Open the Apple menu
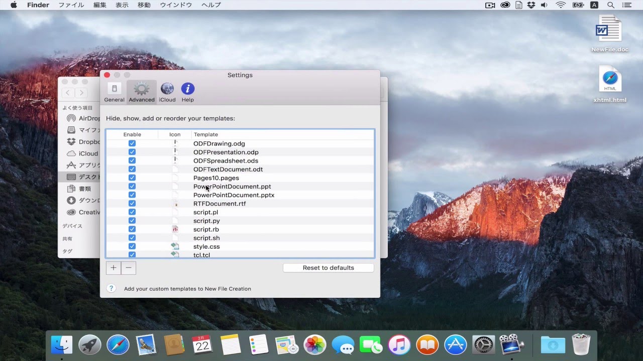 (14, 5)
